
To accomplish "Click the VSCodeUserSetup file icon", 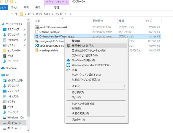I will [37, 46].
